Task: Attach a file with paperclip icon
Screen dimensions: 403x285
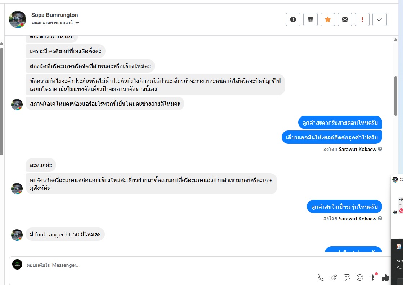Action: (x=334, y=277)
